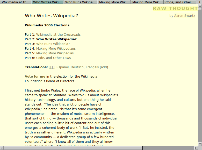Click bold 'Who Writes Wikipedia?' in Part 2
202x150 pixels.
tap(56, 39)
